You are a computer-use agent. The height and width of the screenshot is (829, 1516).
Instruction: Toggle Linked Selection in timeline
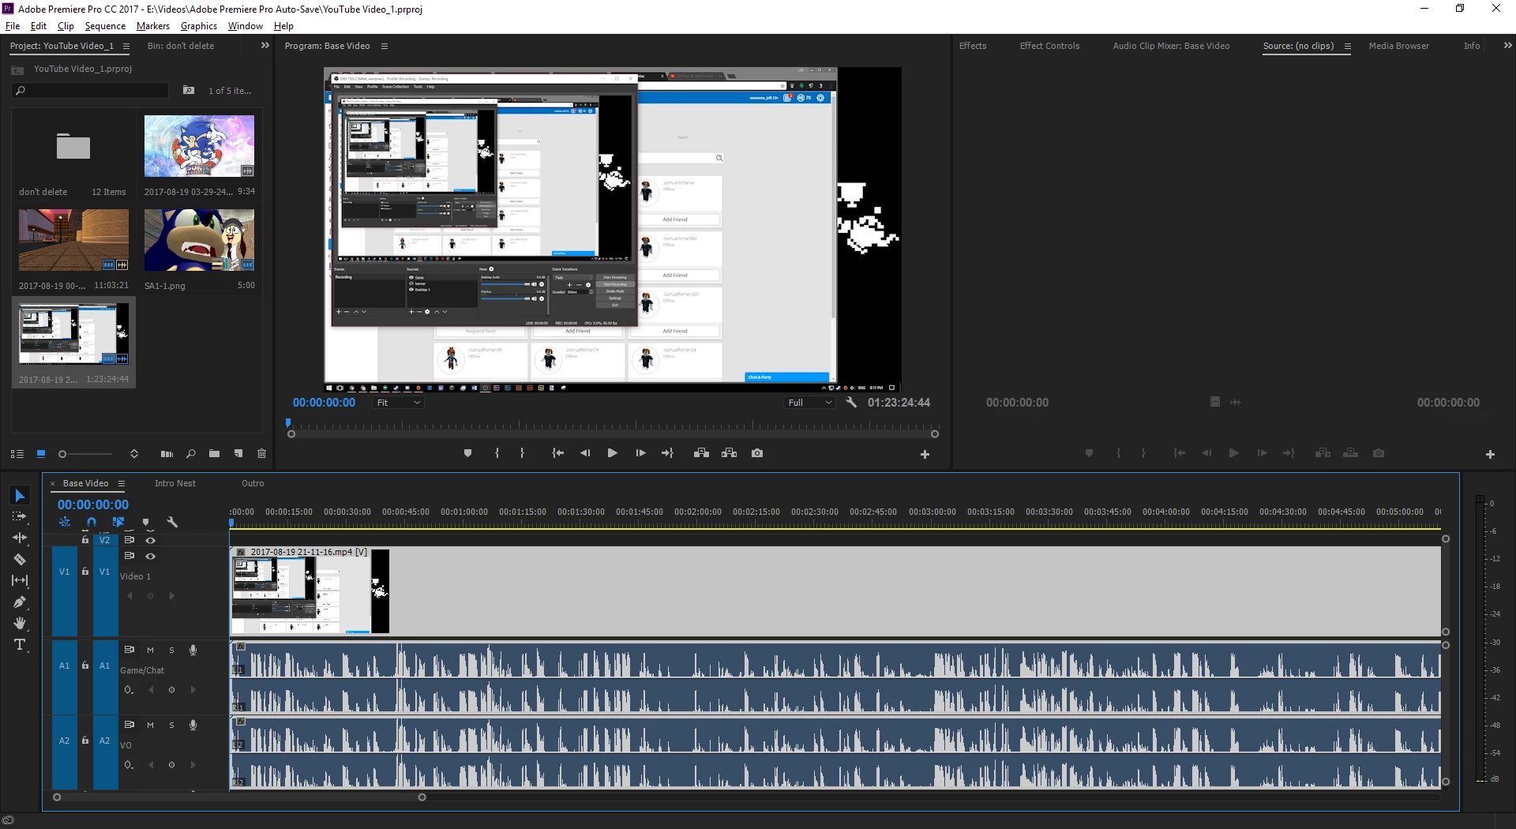pos(118,522)
